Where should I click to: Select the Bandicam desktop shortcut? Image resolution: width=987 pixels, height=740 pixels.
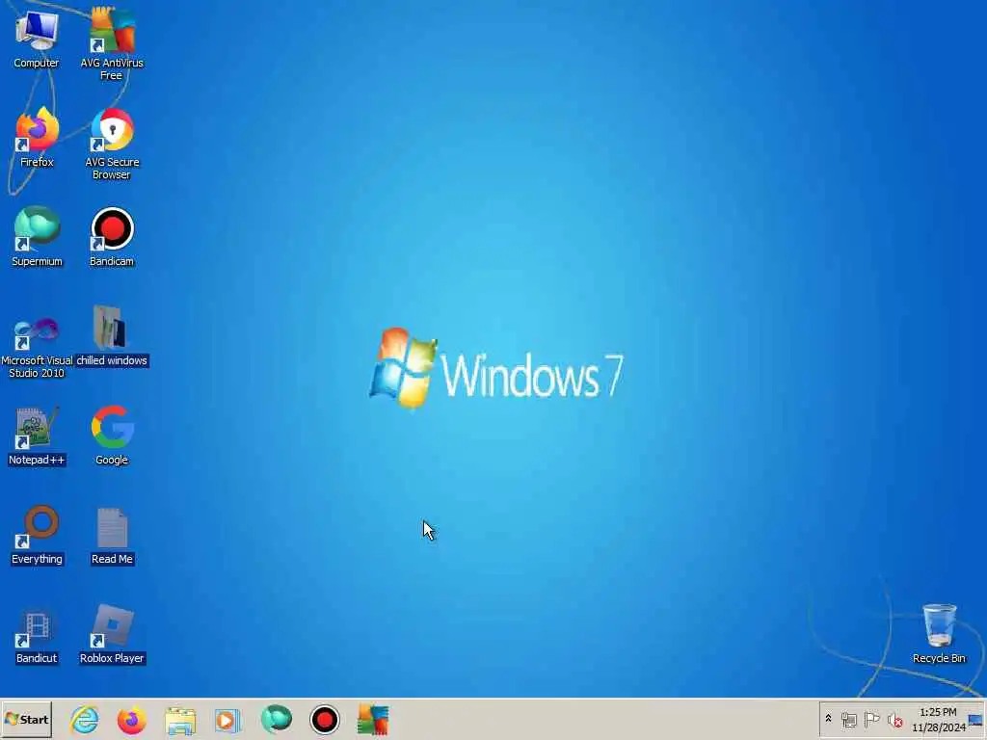112,237
